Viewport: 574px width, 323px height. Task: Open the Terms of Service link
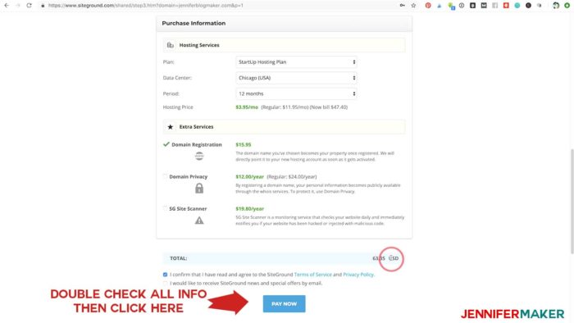click(x=312, y=275)
